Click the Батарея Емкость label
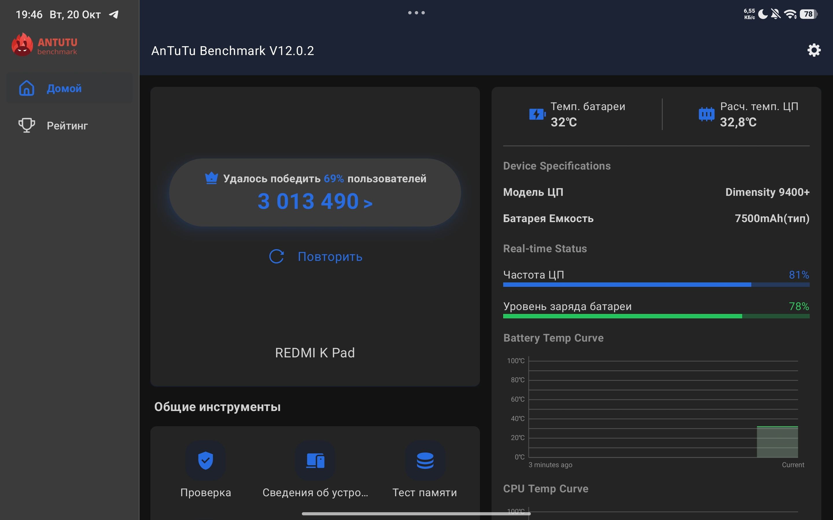This screenshot has width=833, height=520. (x=548, y=218)
